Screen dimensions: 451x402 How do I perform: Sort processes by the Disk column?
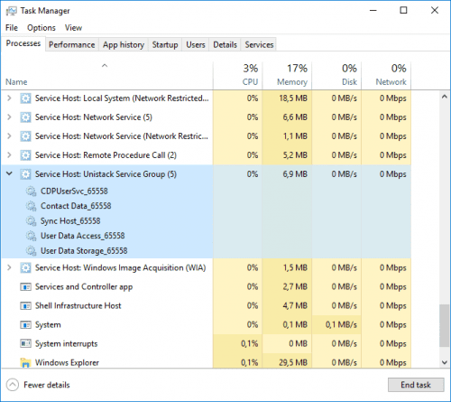(336, 75)
